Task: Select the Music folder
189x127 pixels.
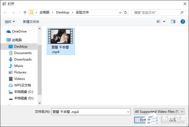Action: point(19,66)
